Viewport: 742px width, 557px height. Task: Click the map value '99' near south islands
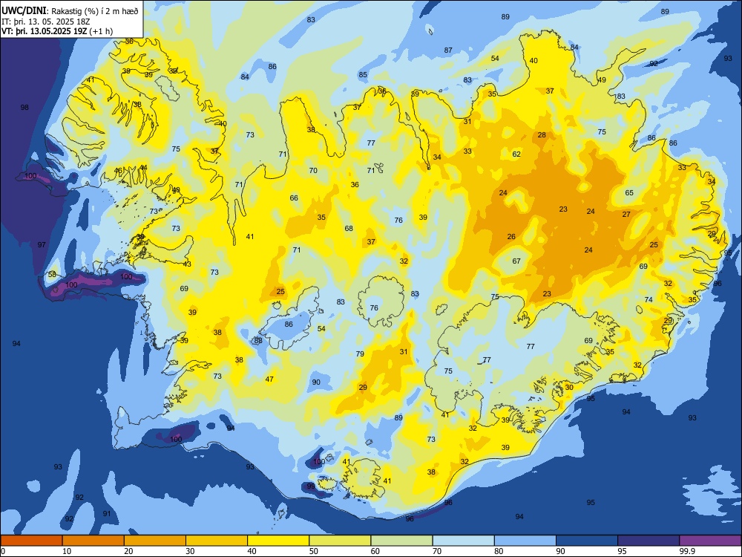point(311,486)
